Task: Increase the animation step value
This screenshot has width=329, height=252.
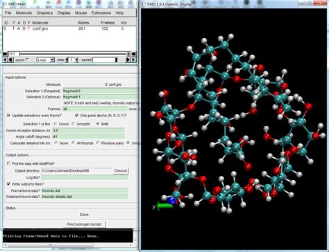Action: pos(77,60)
